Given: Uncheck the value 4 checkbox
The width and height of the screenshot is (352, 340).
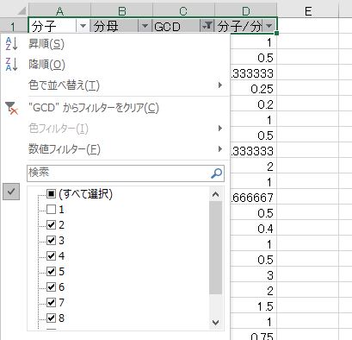Looking at the screenshot, I should click(51, 256).
